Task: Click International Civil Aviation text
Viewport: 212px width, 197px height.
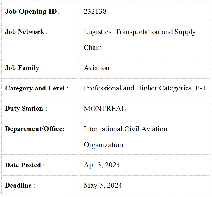Action: pyautogui.click(x=125, y=129)
